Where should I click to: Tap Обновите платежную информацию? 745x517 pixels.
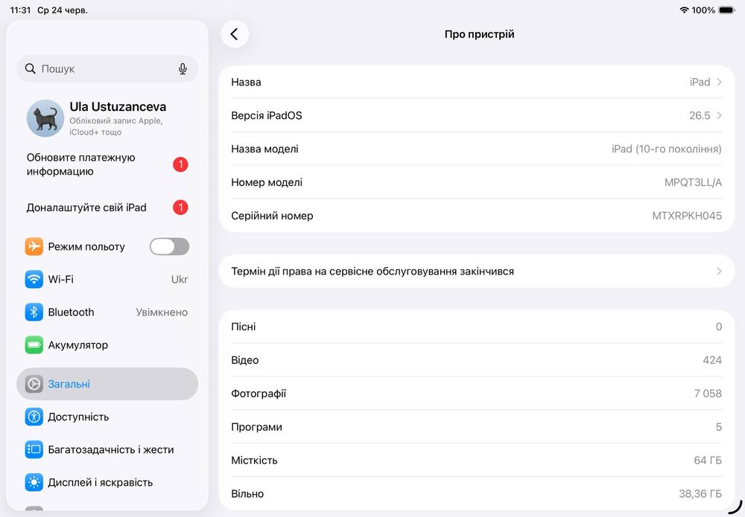107,164
